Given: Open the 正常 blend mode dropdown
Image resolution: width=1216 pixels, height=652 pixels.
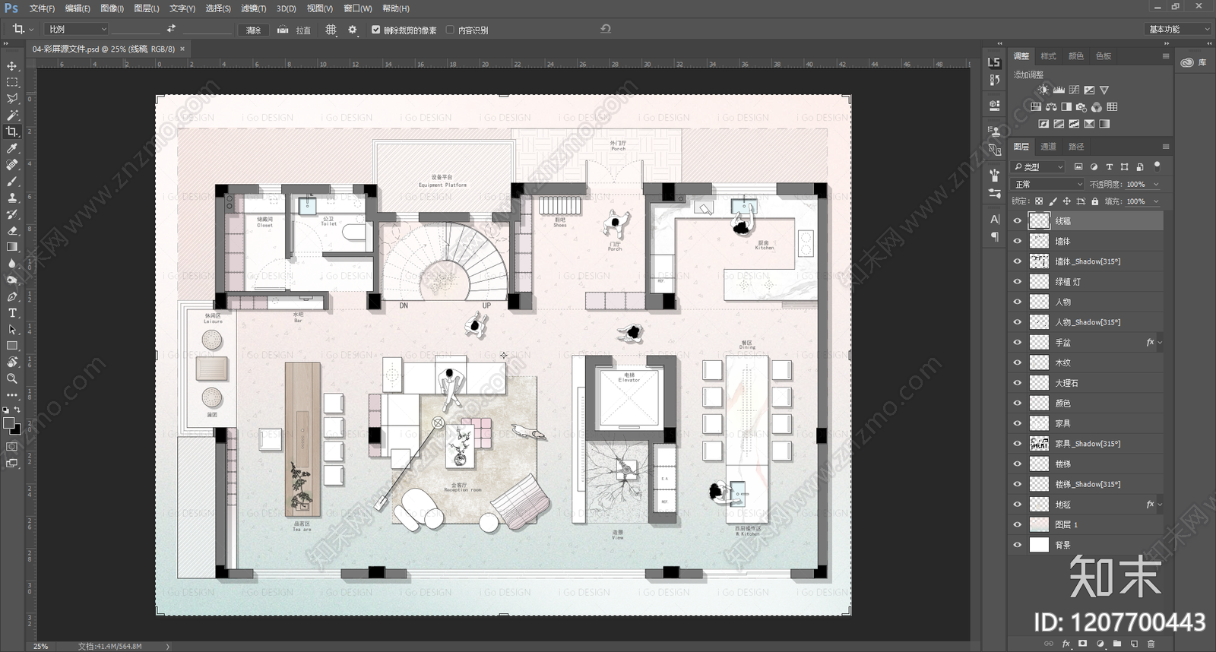Looking at the screenshot, I should point(1048,184).
